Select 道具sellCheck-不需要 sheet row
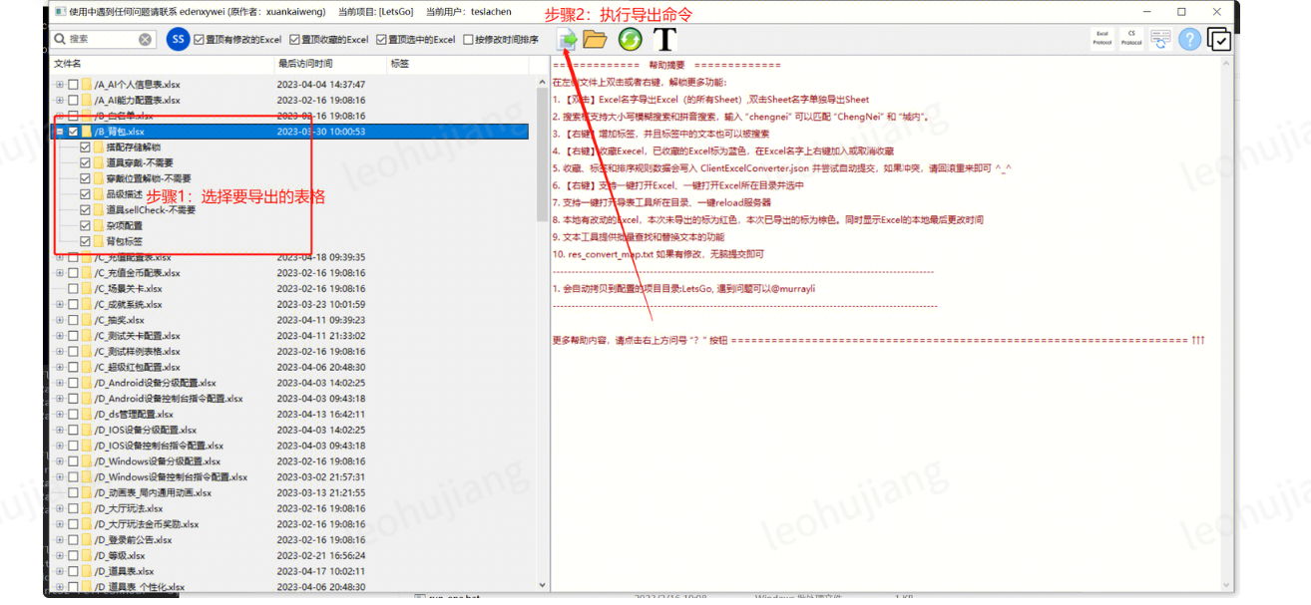The image size is (1311, 605). 289,210
